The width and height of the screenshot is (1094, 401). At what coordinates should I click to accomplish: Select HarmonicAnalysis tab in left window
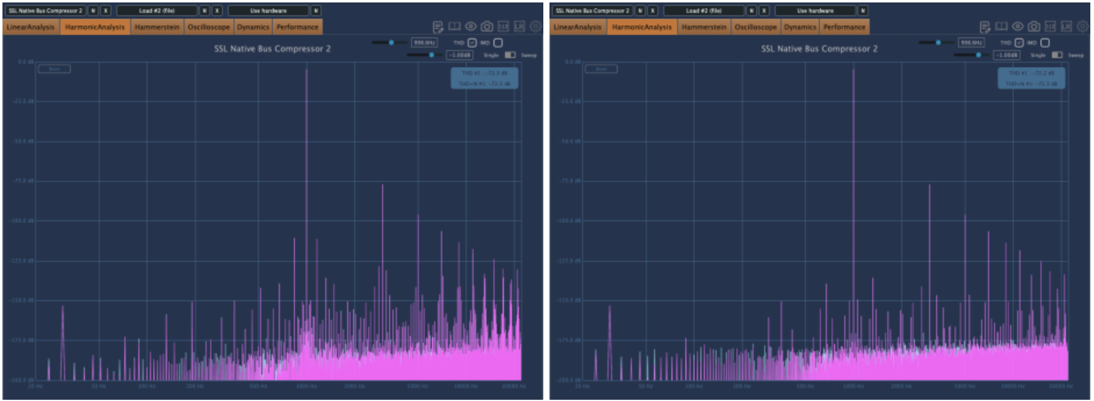pos(95,27)
